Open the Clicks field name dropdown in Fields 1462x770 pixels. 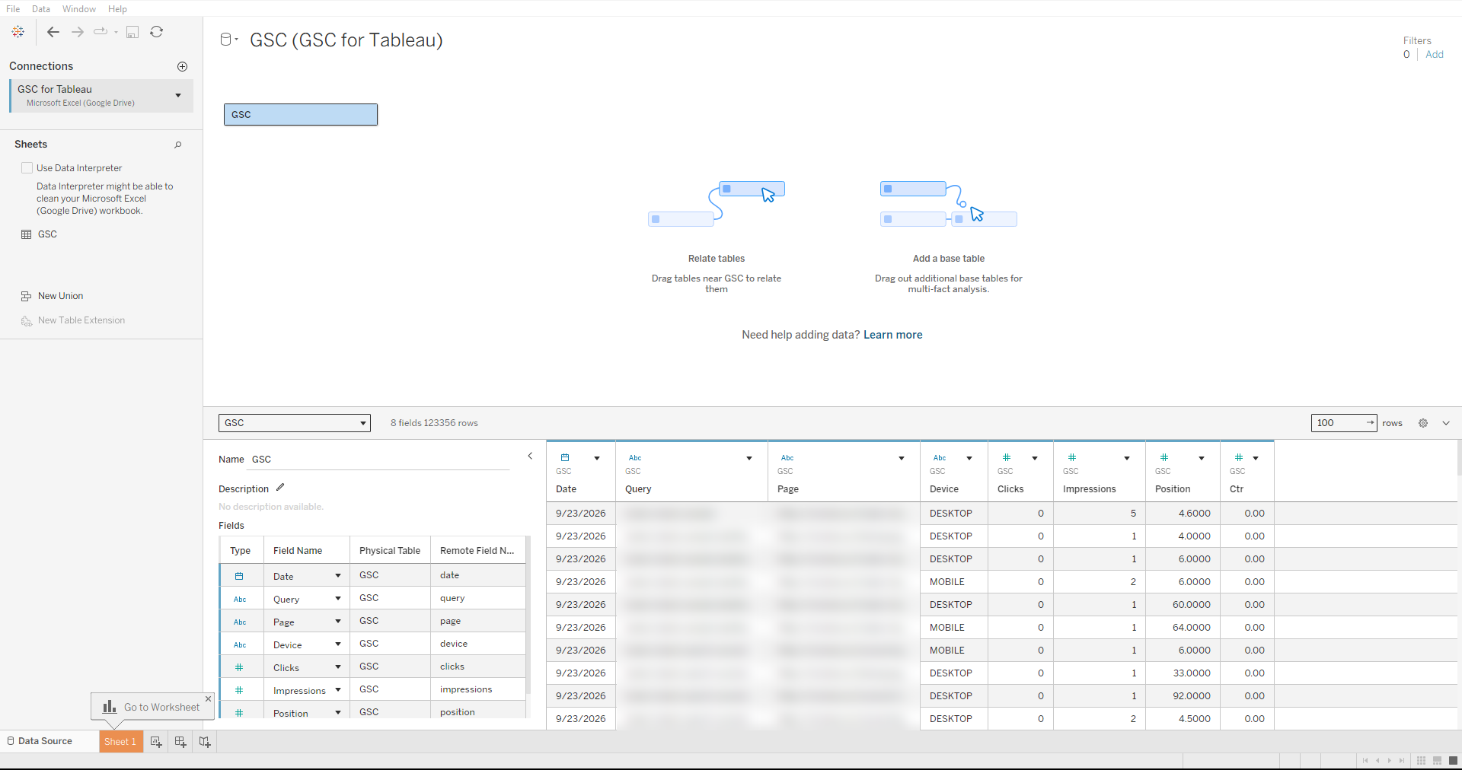(x=338, y=667)
